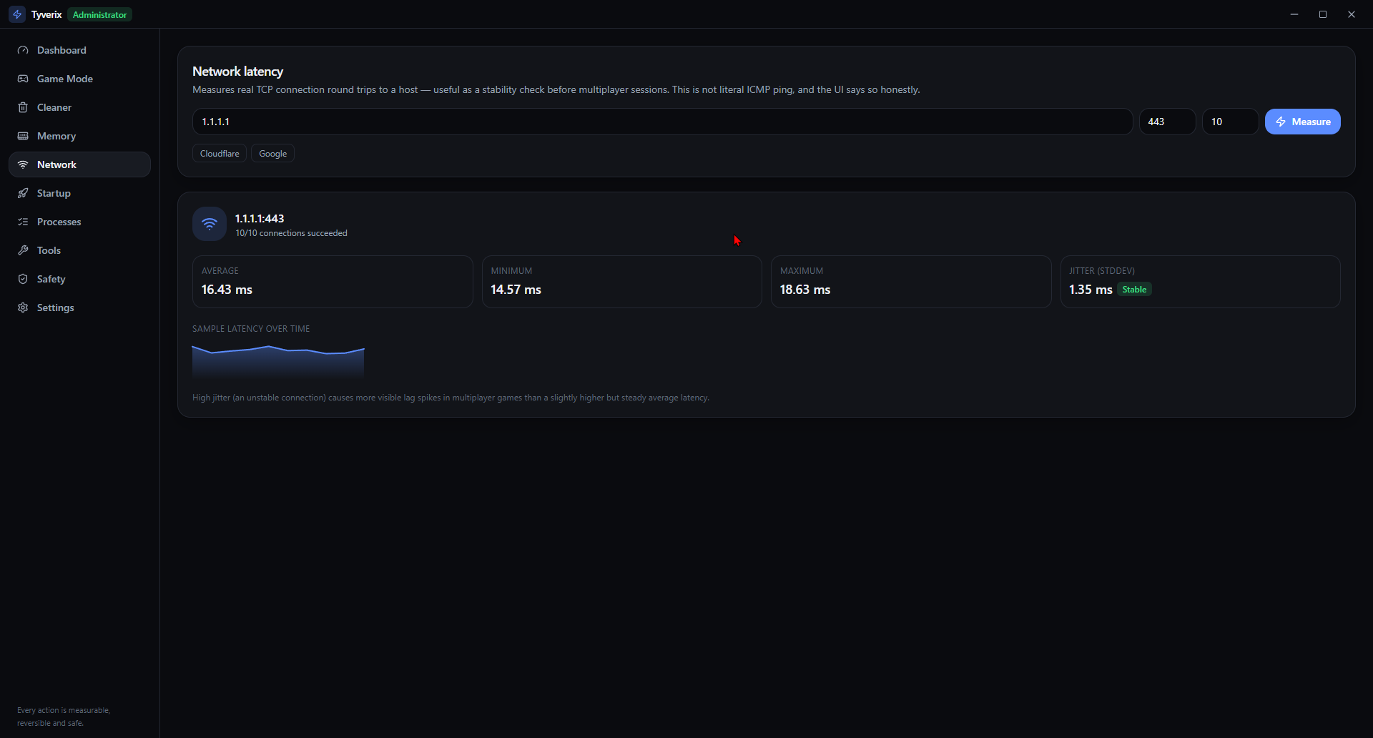Open Settings from the sidebar
This screenshot has height=738, width=1373.
click(79, 307)
